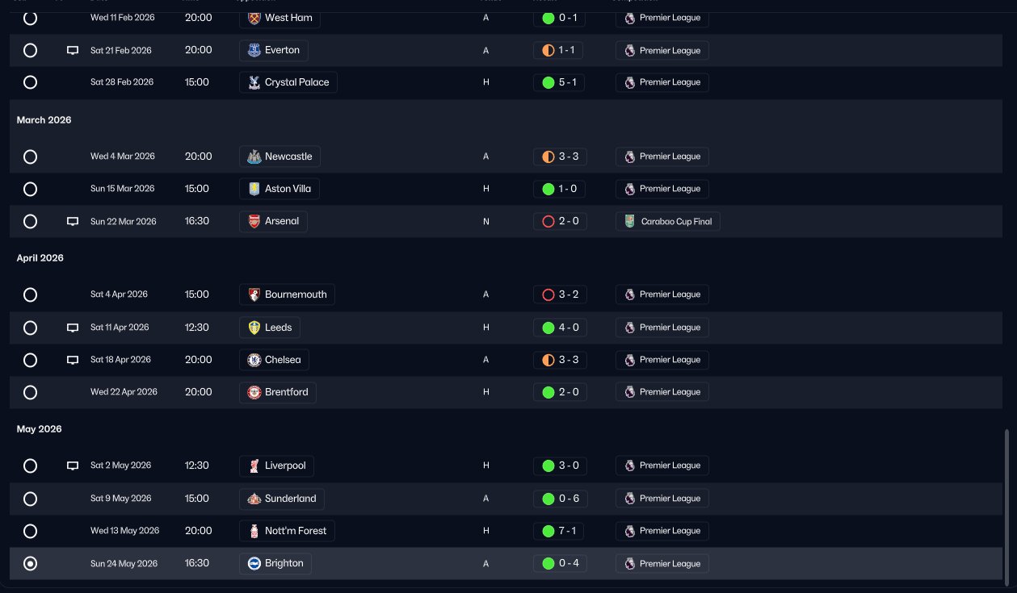1017x593 pixels.
Task: Select the radio button for Brighton match
Action: (30, 563)
